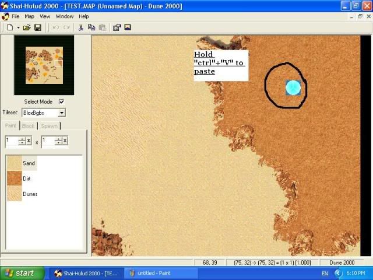The width and height of the screenshot is (373, 280).
Task: Open the File menu
Action: (16, 16)
